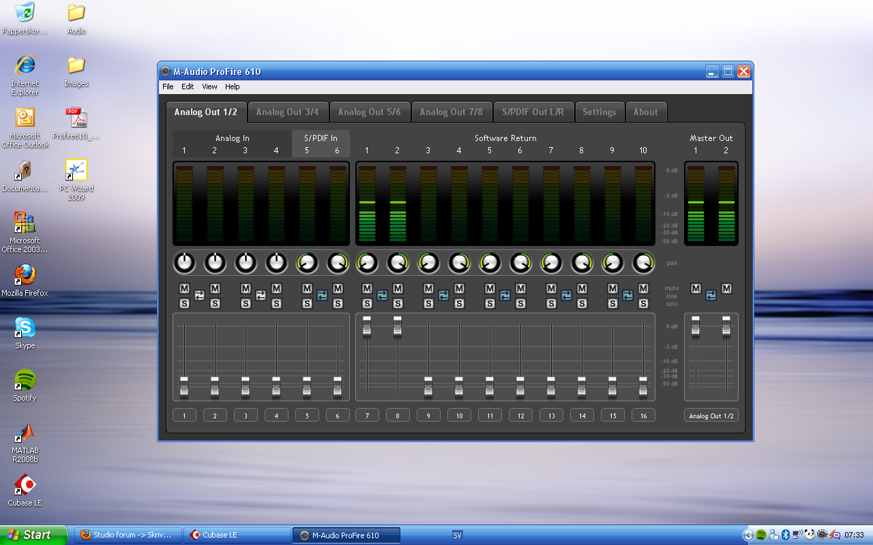873x545 pixels.
Task: Open the Help menu
Action: (x=233, y=87)
